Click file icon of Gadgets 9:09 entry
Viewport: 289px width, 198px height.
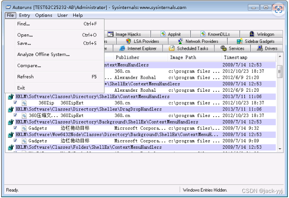point(24,141)
